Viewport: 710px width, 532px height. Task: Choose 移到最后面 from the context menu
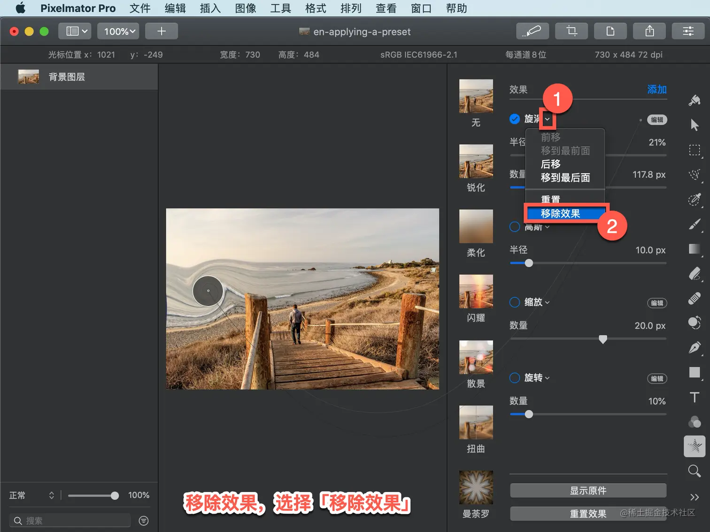565,177
